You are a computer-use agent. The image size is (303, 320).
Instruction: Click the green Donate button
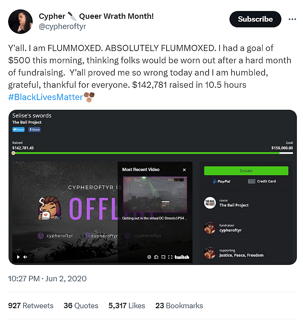click(246, 171)
